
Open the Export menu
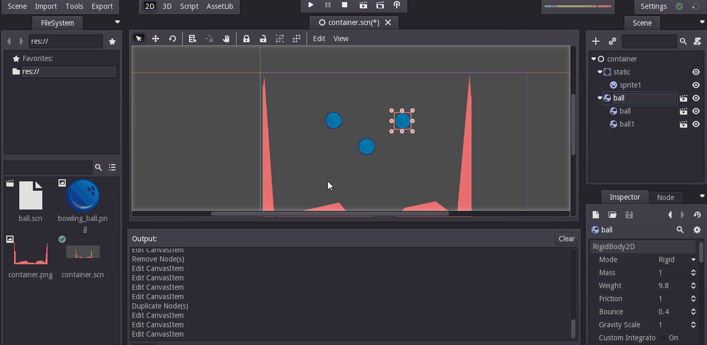102,6
